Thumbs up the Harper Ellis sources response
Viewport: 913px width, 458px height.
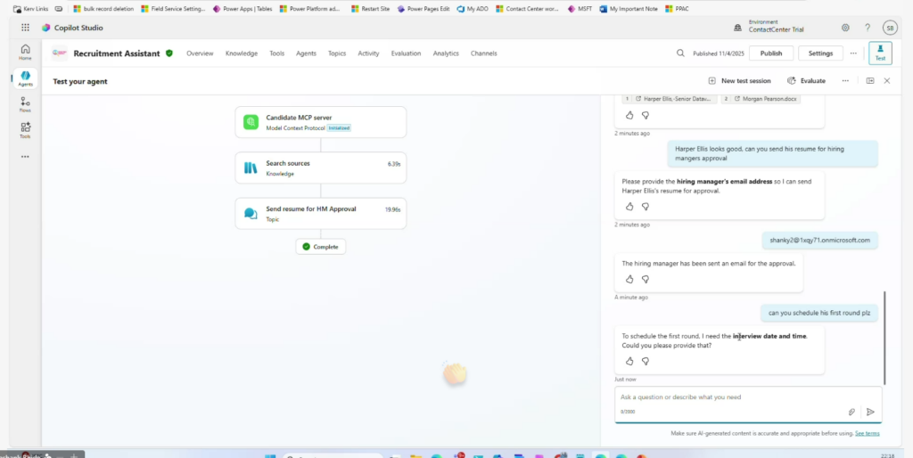[x=629, y=115]
